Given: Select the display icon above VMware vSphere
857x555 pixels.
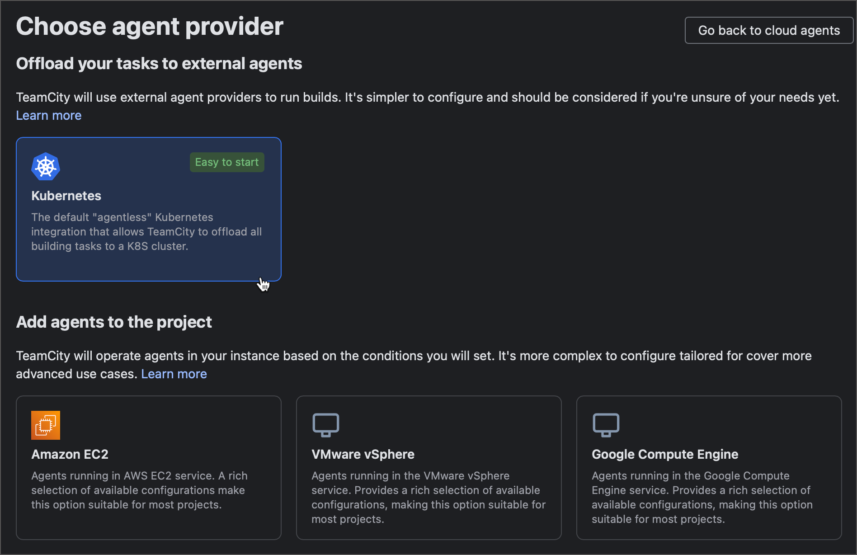Looking at the screenshot, I should (x=325, y=425).
